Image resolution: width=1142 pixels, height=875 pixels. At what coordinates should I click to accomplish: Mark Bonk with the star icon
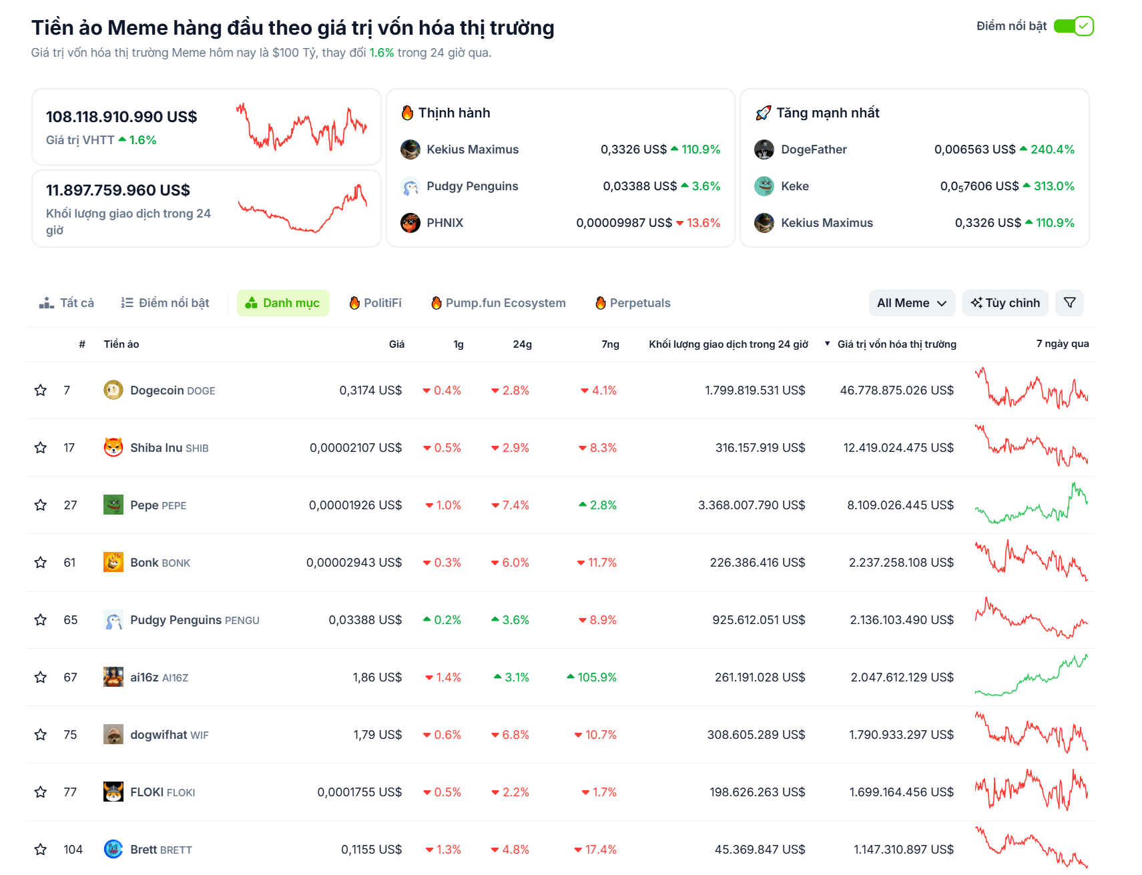click(x=41, y=563)
